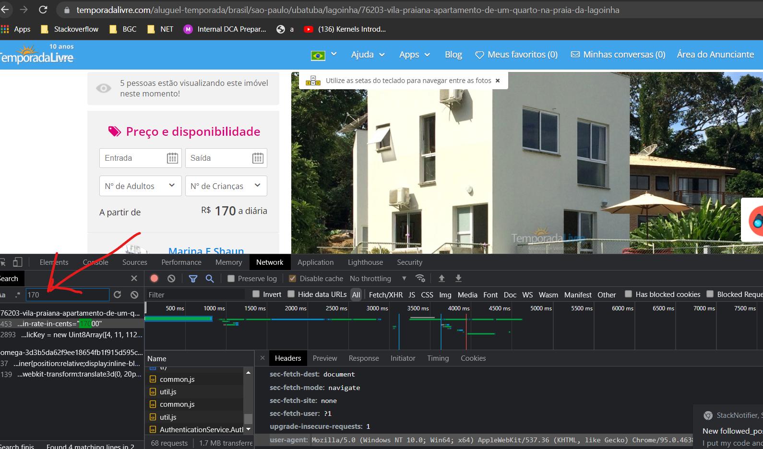
Task: Open the Stackoverflow bookmark folder
Action: (x=70, y=29)
